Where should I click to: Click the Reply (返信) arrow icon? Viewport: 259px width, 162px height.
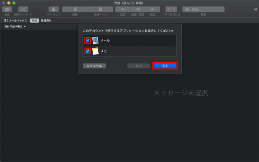coord(123,9)
